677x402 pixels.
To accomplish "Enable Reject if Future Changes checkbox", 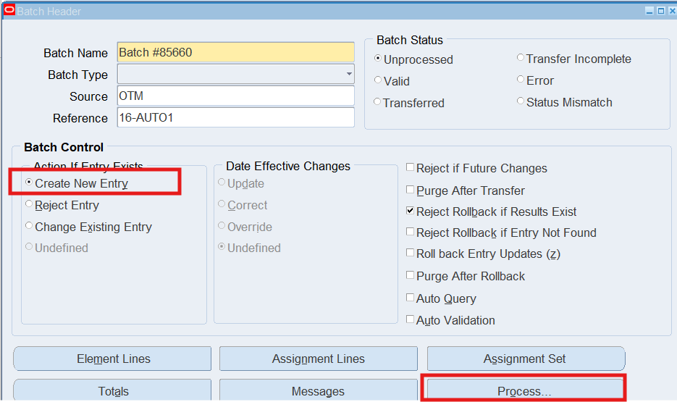I will [411, 168].
